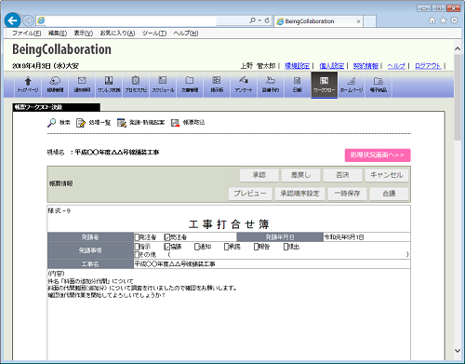
Task: Open the 日報 navigation icon
Action: [298, 85]
